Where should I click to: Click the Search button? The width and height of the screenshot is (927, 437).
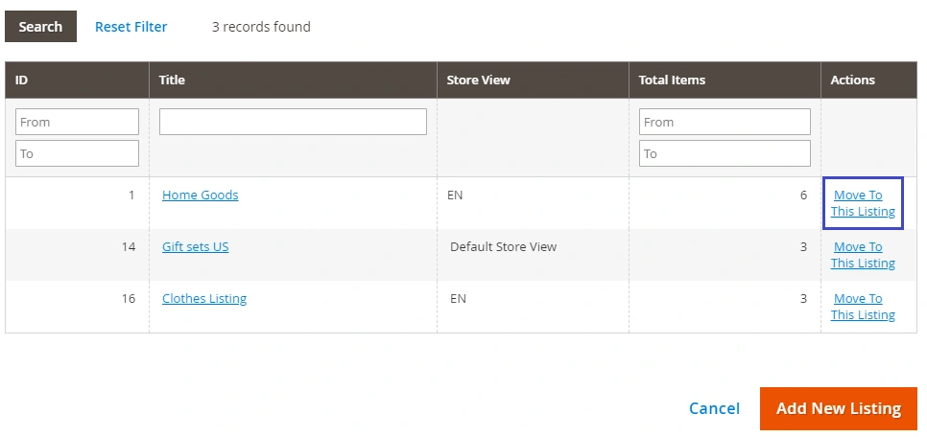[40, 27]
